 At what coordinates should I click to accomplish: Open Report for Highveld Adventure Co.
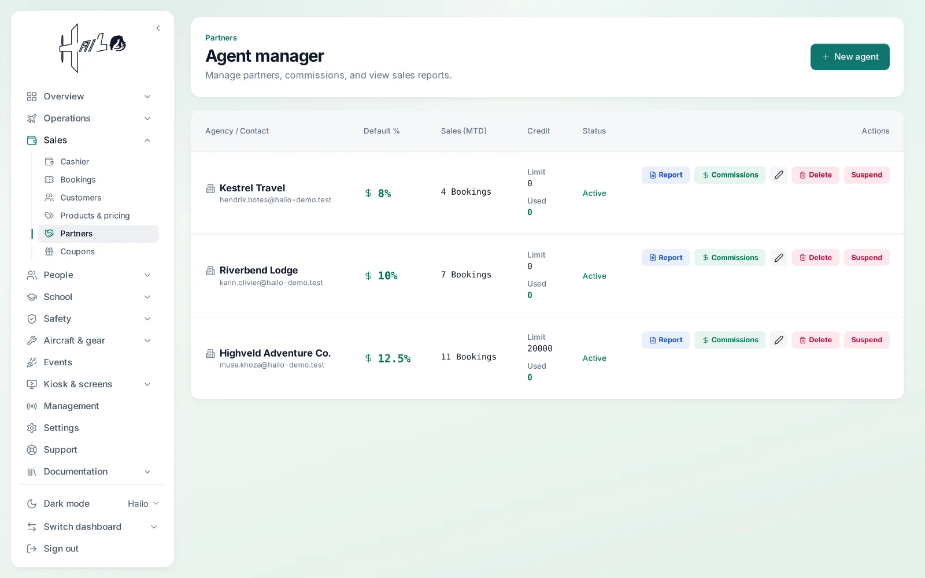[x=665, y=340]
